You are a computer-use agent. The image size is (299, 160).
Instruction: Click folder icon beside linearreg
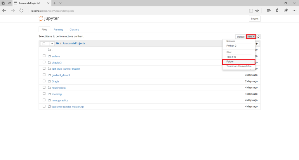click(x=49, y=94)
